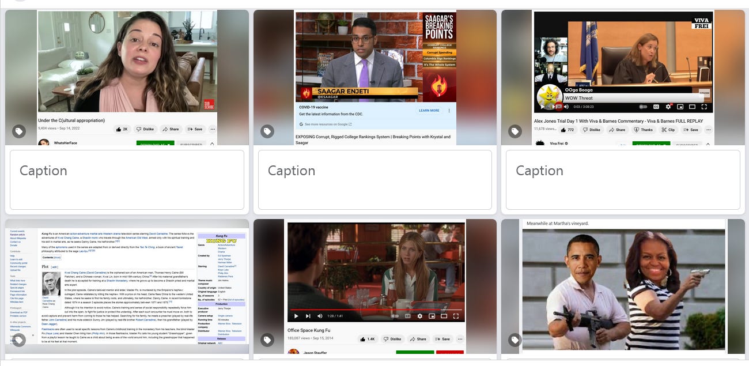Image resolution: width=749 pixels, height=366 pixels.
Task: Click Dislike button under Office Space Kung Fu
Action: pos(392,339)
